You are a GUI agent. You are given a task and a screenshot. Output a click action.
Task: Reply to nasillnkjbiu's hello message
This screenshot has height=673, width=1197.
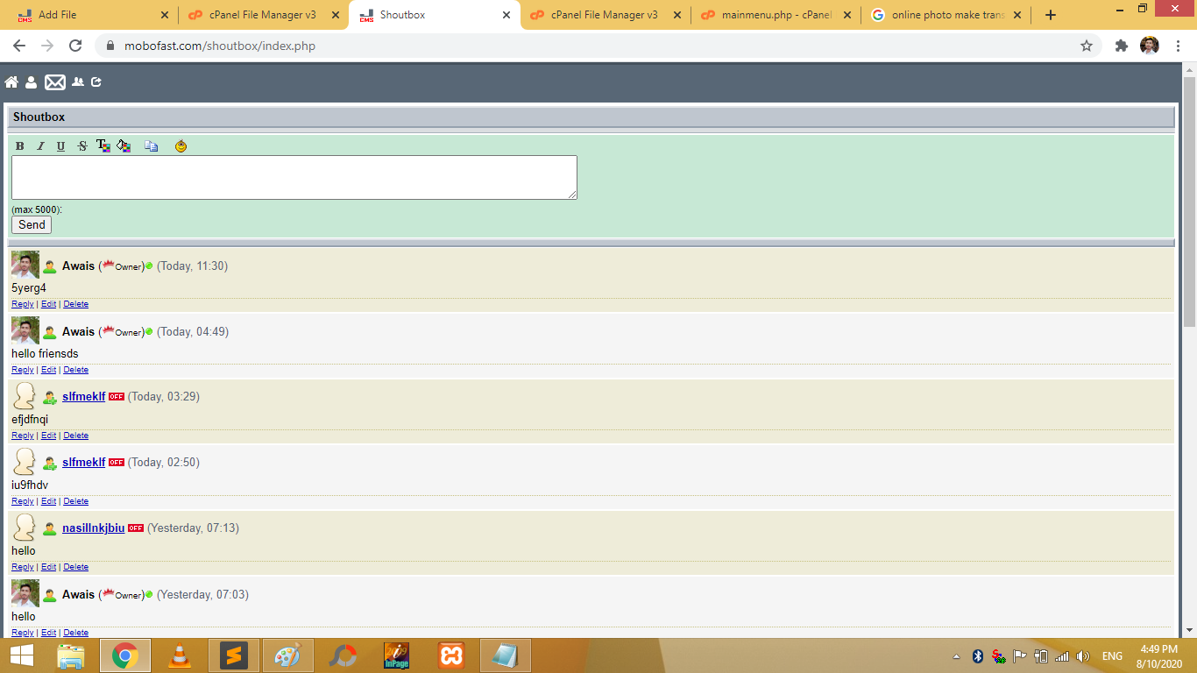(23, 567)
